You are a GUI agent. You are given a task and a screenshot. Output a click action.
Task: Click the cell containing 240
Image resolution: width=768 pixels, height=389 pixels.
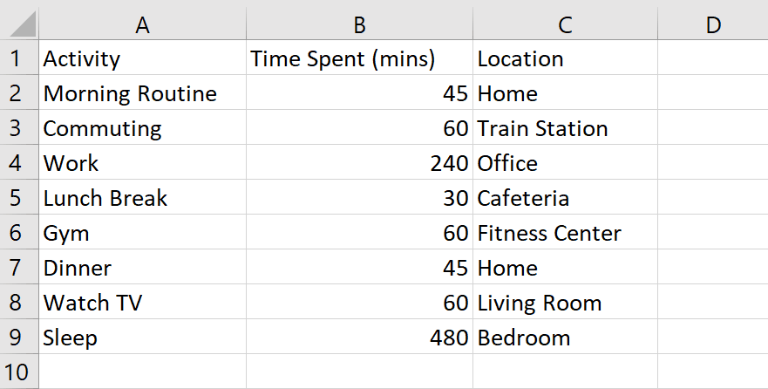point(359,163)
